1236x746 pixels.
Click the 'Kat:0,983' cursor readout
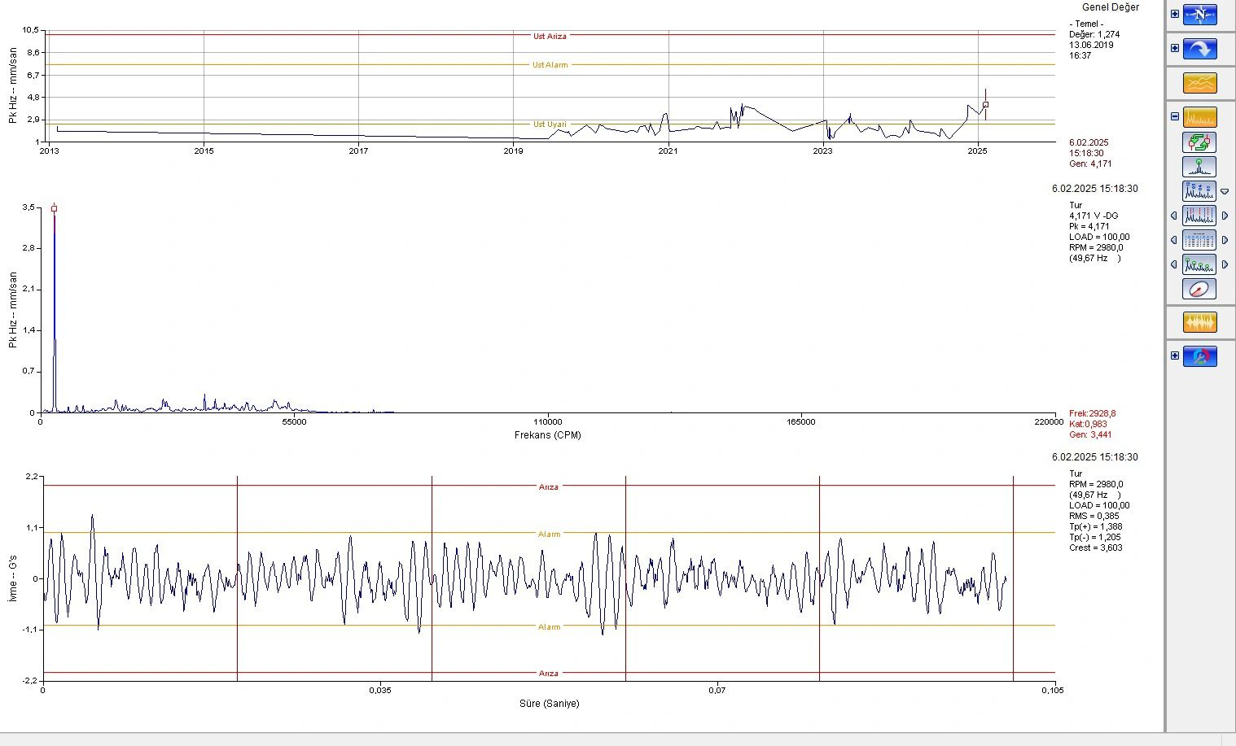(x=1088, y=425)
